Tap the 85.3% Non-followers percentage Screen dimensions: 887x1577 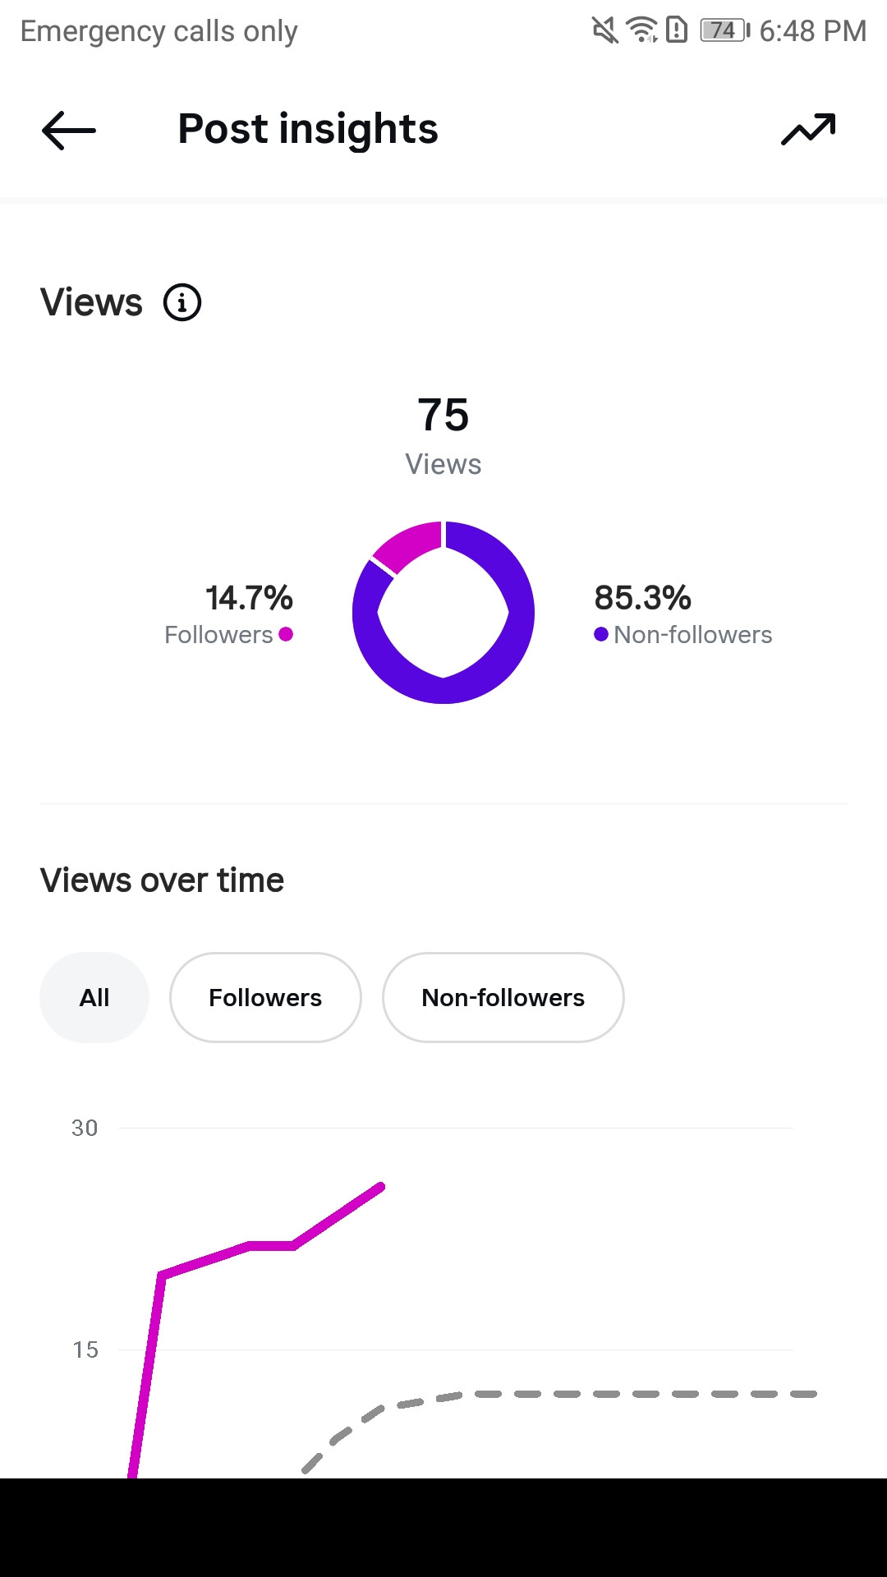[x=642, y=598]
